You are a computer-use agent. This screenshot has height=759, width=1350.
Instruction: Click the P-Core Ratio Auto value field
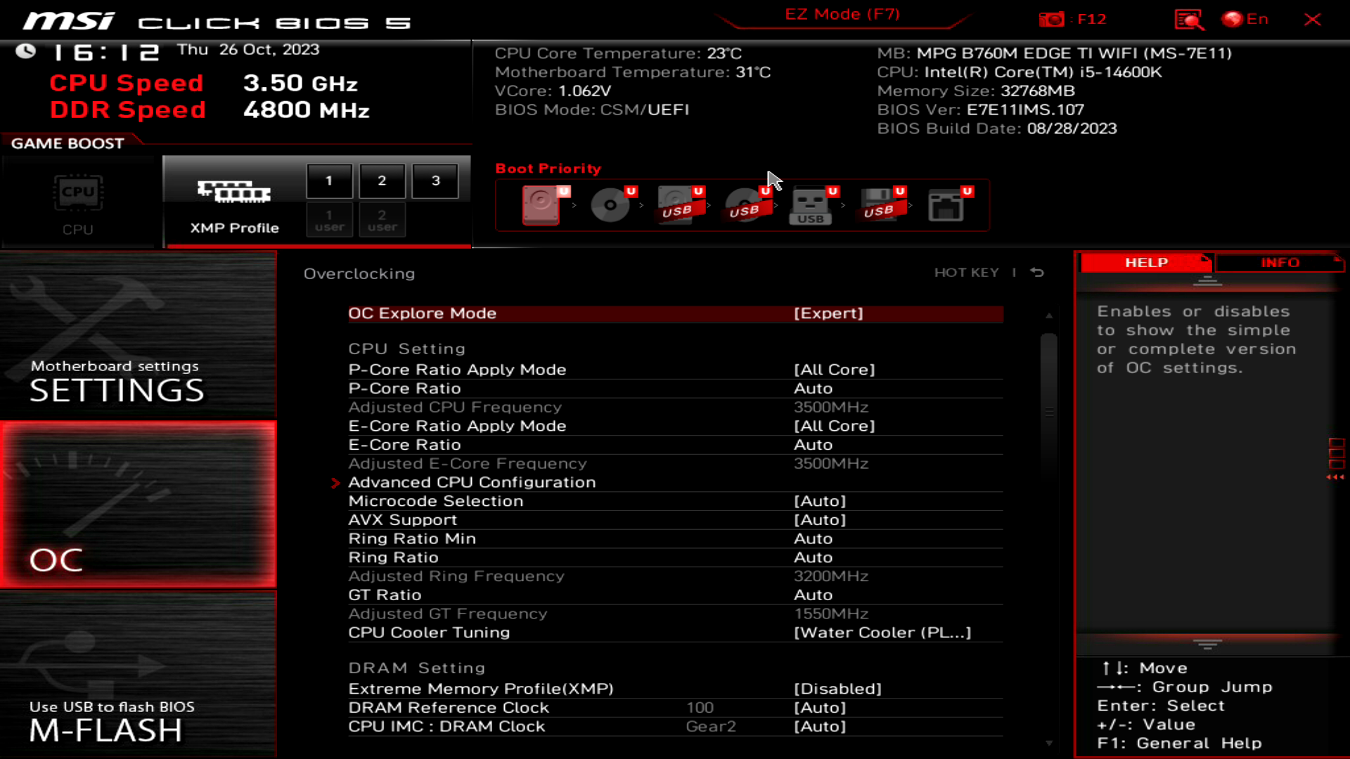pyautogui.click(x=813, y=389)
